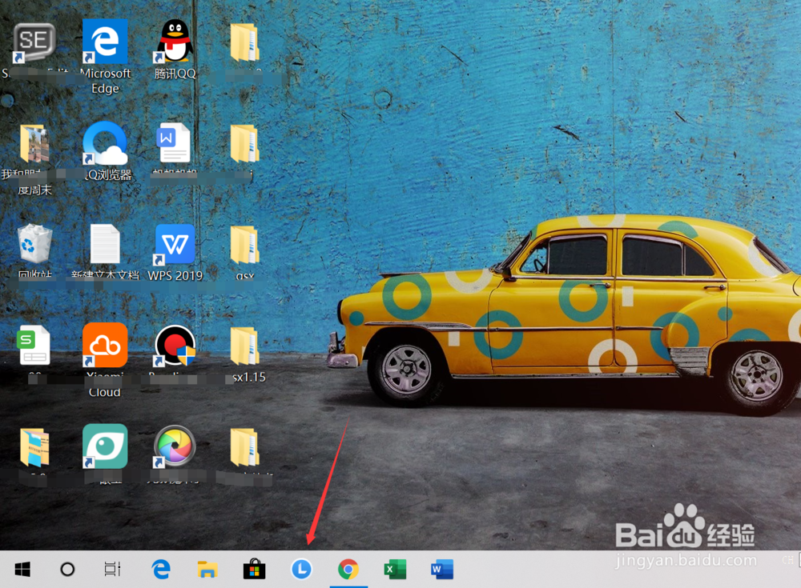
Task: Select the Xiaomi Cloud shortcut
Action: (105, 346)
